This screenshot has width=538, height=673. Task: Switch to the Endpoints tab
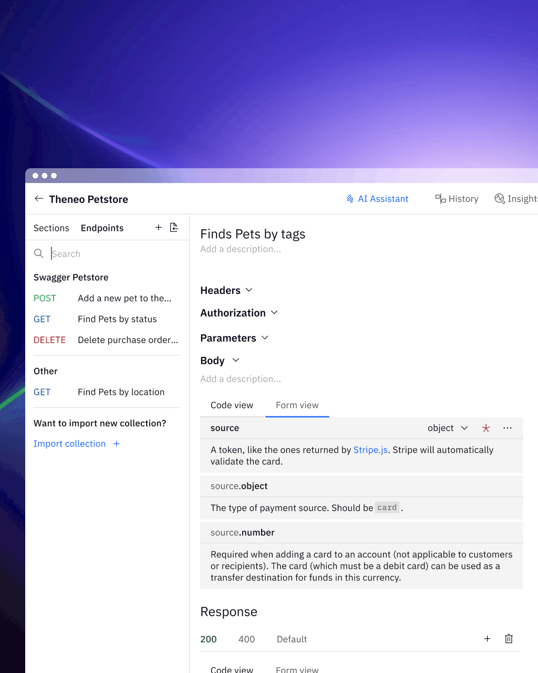point(102,228)
